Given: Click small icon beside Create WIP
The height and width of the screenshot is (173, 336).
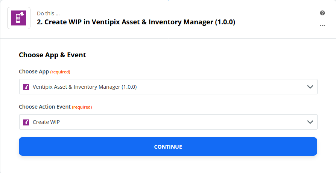Looking at the screenshot, I should (x=26, y=122).
